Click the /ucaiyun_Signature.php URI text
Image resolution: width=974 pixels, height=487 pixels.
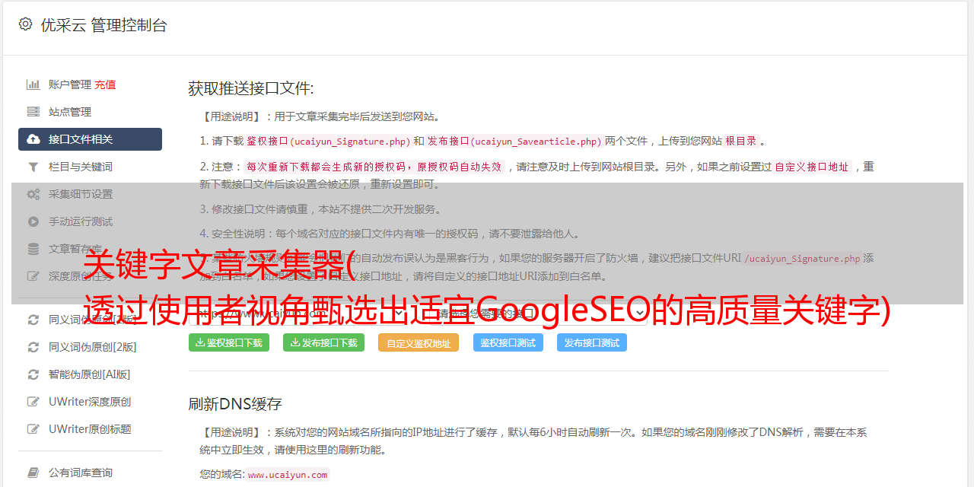(x=802, y=258)
